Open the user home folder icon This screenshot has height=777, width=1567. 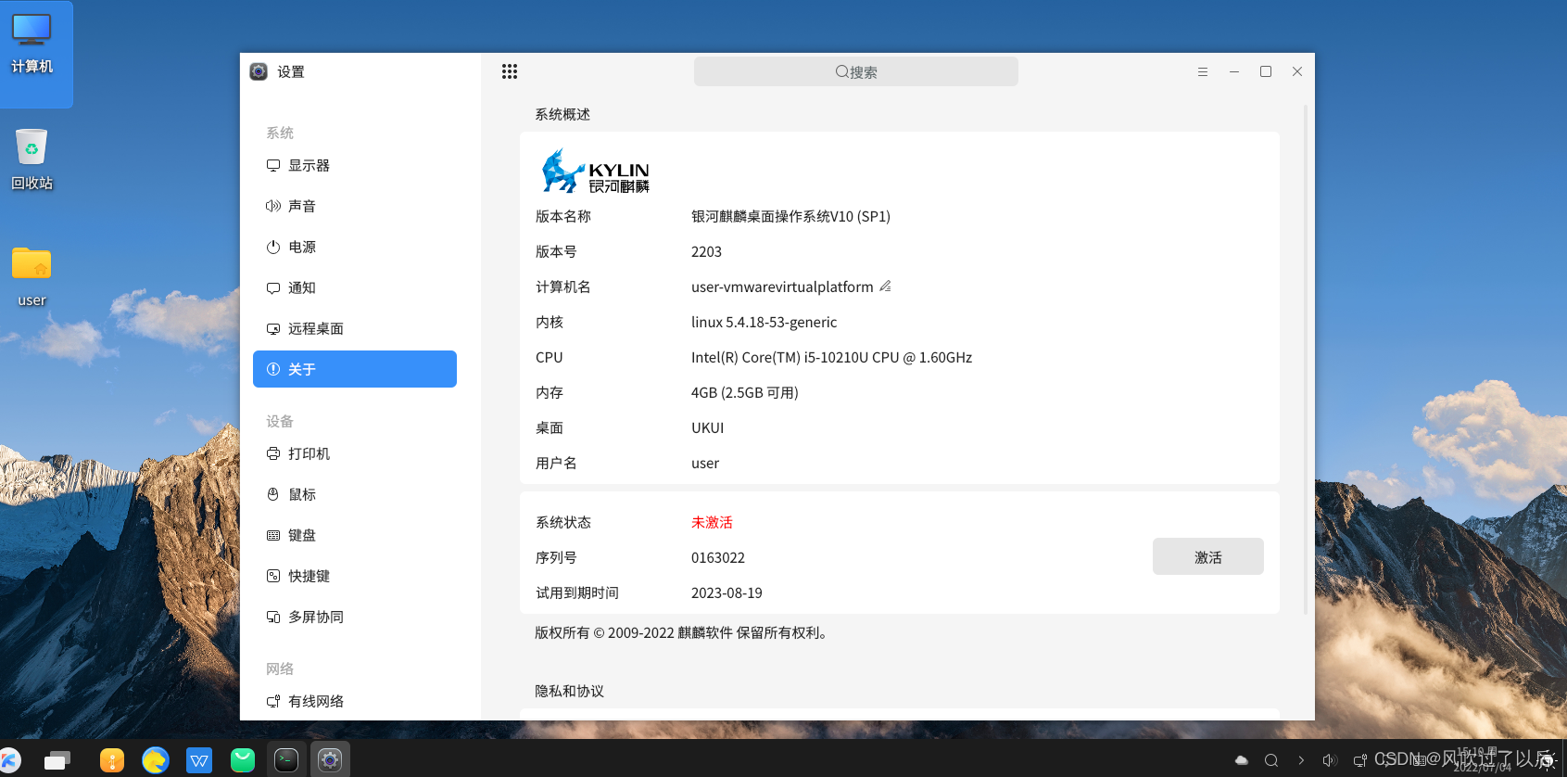[x=32, y=276]
